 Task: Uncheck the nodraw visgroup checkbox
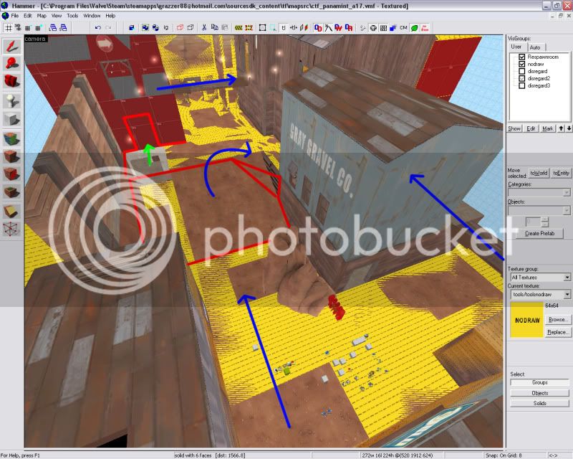[x=522, y=64]
